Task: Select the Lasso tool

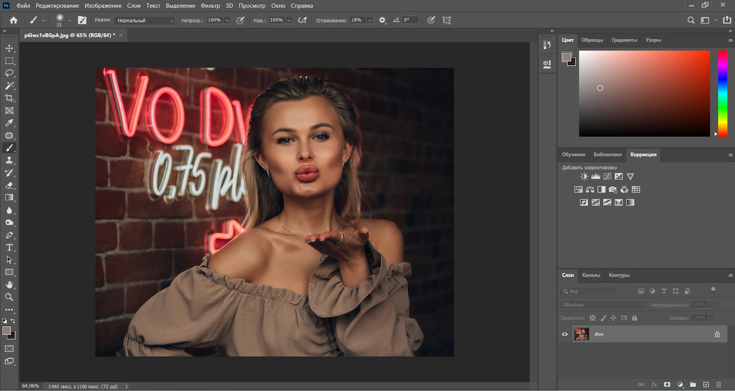Action: [9, 73]
